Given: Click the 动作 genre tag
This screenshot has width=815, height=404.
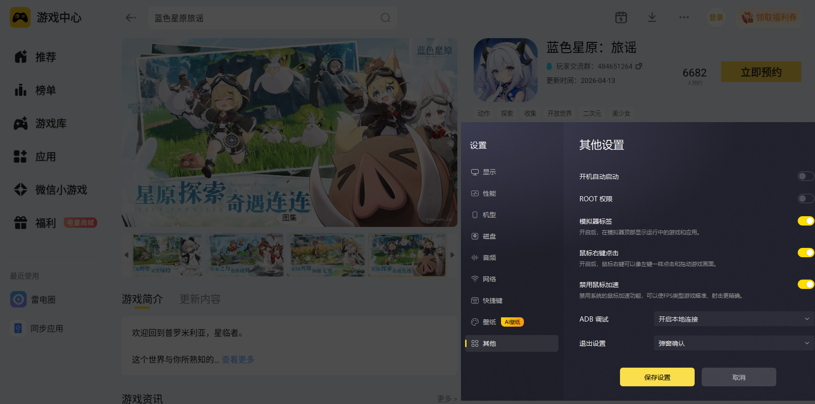Looking at the screenshot, I should pyautogui.click(x=484, y=113).
